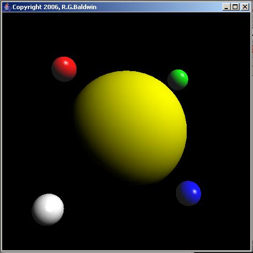
Task: Select the small blue sphere
Action: click(188, 194)
